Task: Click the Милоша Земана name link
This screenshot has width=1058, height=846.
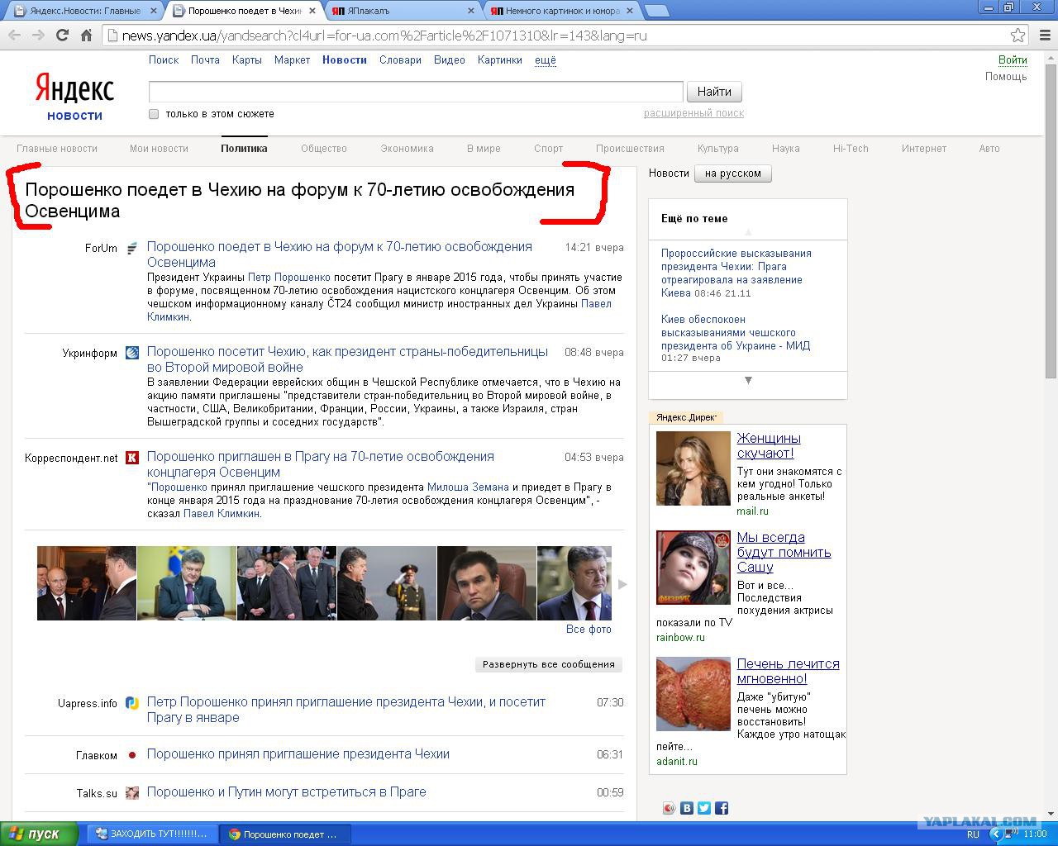Action: coord(468,487)
